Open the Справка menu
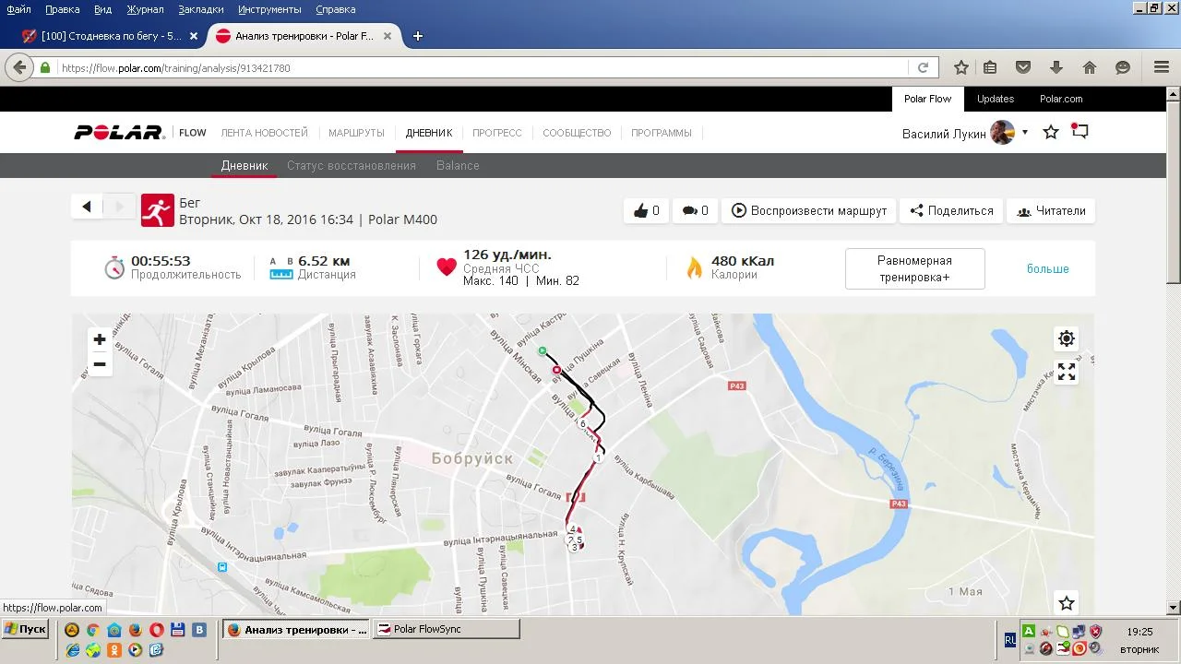This screenshot has height=664, width=1181. [336, 9]
